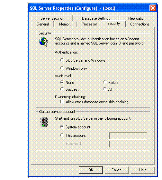The image size is (162, 180).
Task: Confirm settings with the OK button
Action: [x=91, y=170]
